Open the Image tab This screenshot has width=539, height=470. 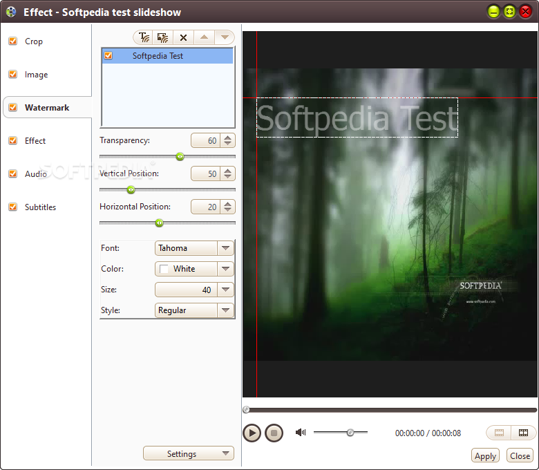click(36, 75)
